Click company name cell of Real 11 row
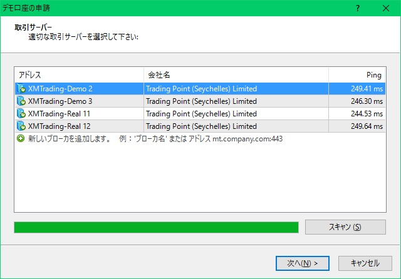 coord(236,114)
